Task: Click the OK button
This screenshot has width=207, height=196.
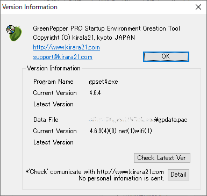Action: 166,56
